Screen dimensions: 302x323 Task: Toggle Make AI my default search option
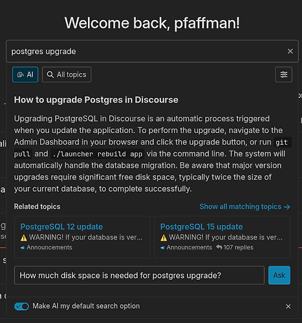coord(21,306)
